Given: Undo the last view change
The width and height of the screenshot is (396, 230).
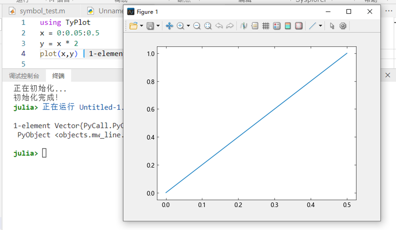Looking at the screenshot, I should 219,26.
